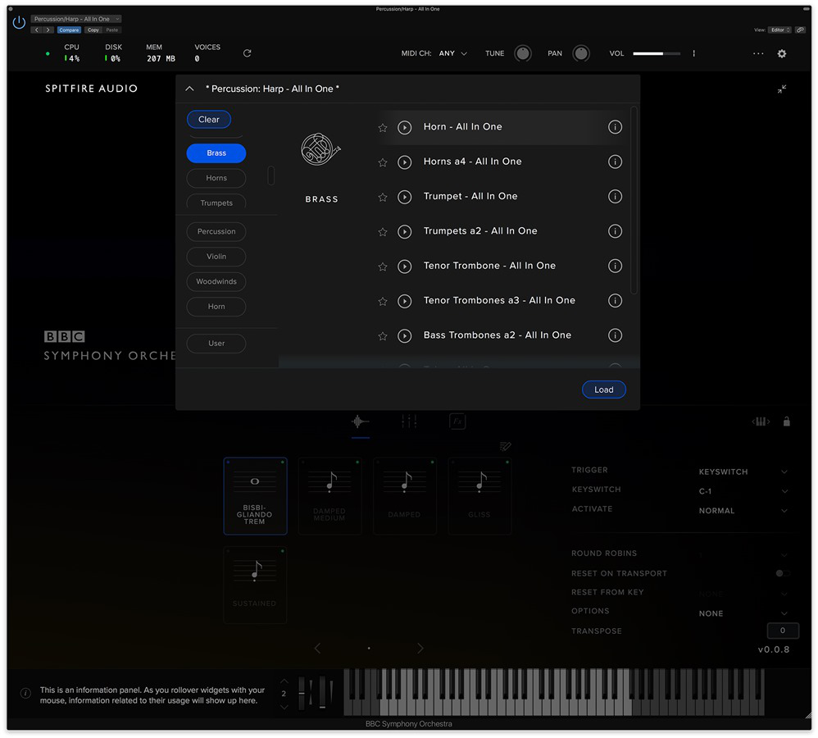818x738 pixels.
Task: Switch to the mixer faders tab
Action: (x=408, y=421)
